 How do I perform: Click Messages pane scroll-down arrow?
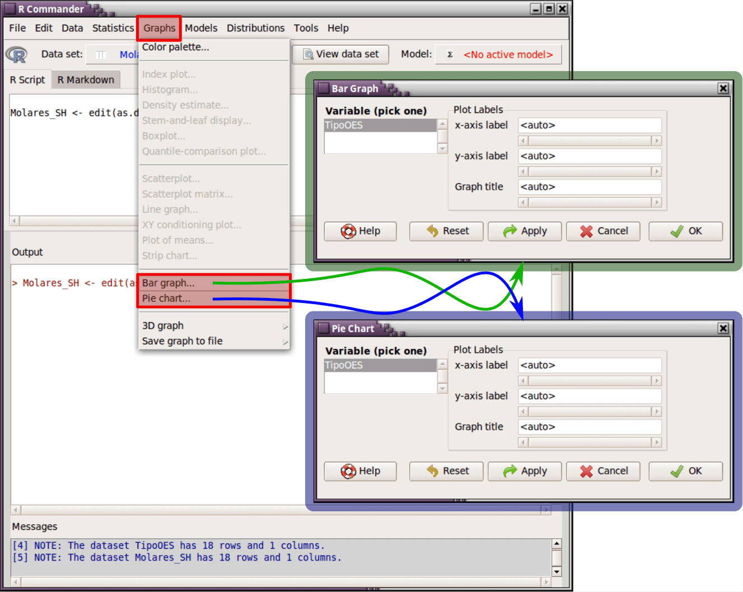point(557,571)
